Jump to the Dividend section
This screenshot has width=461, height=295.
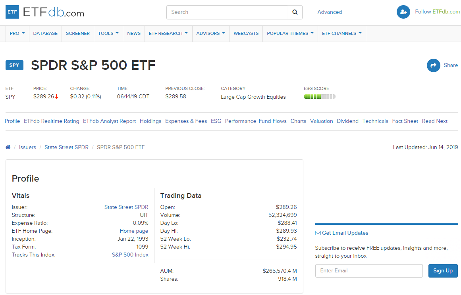click(x=348, y=121)
